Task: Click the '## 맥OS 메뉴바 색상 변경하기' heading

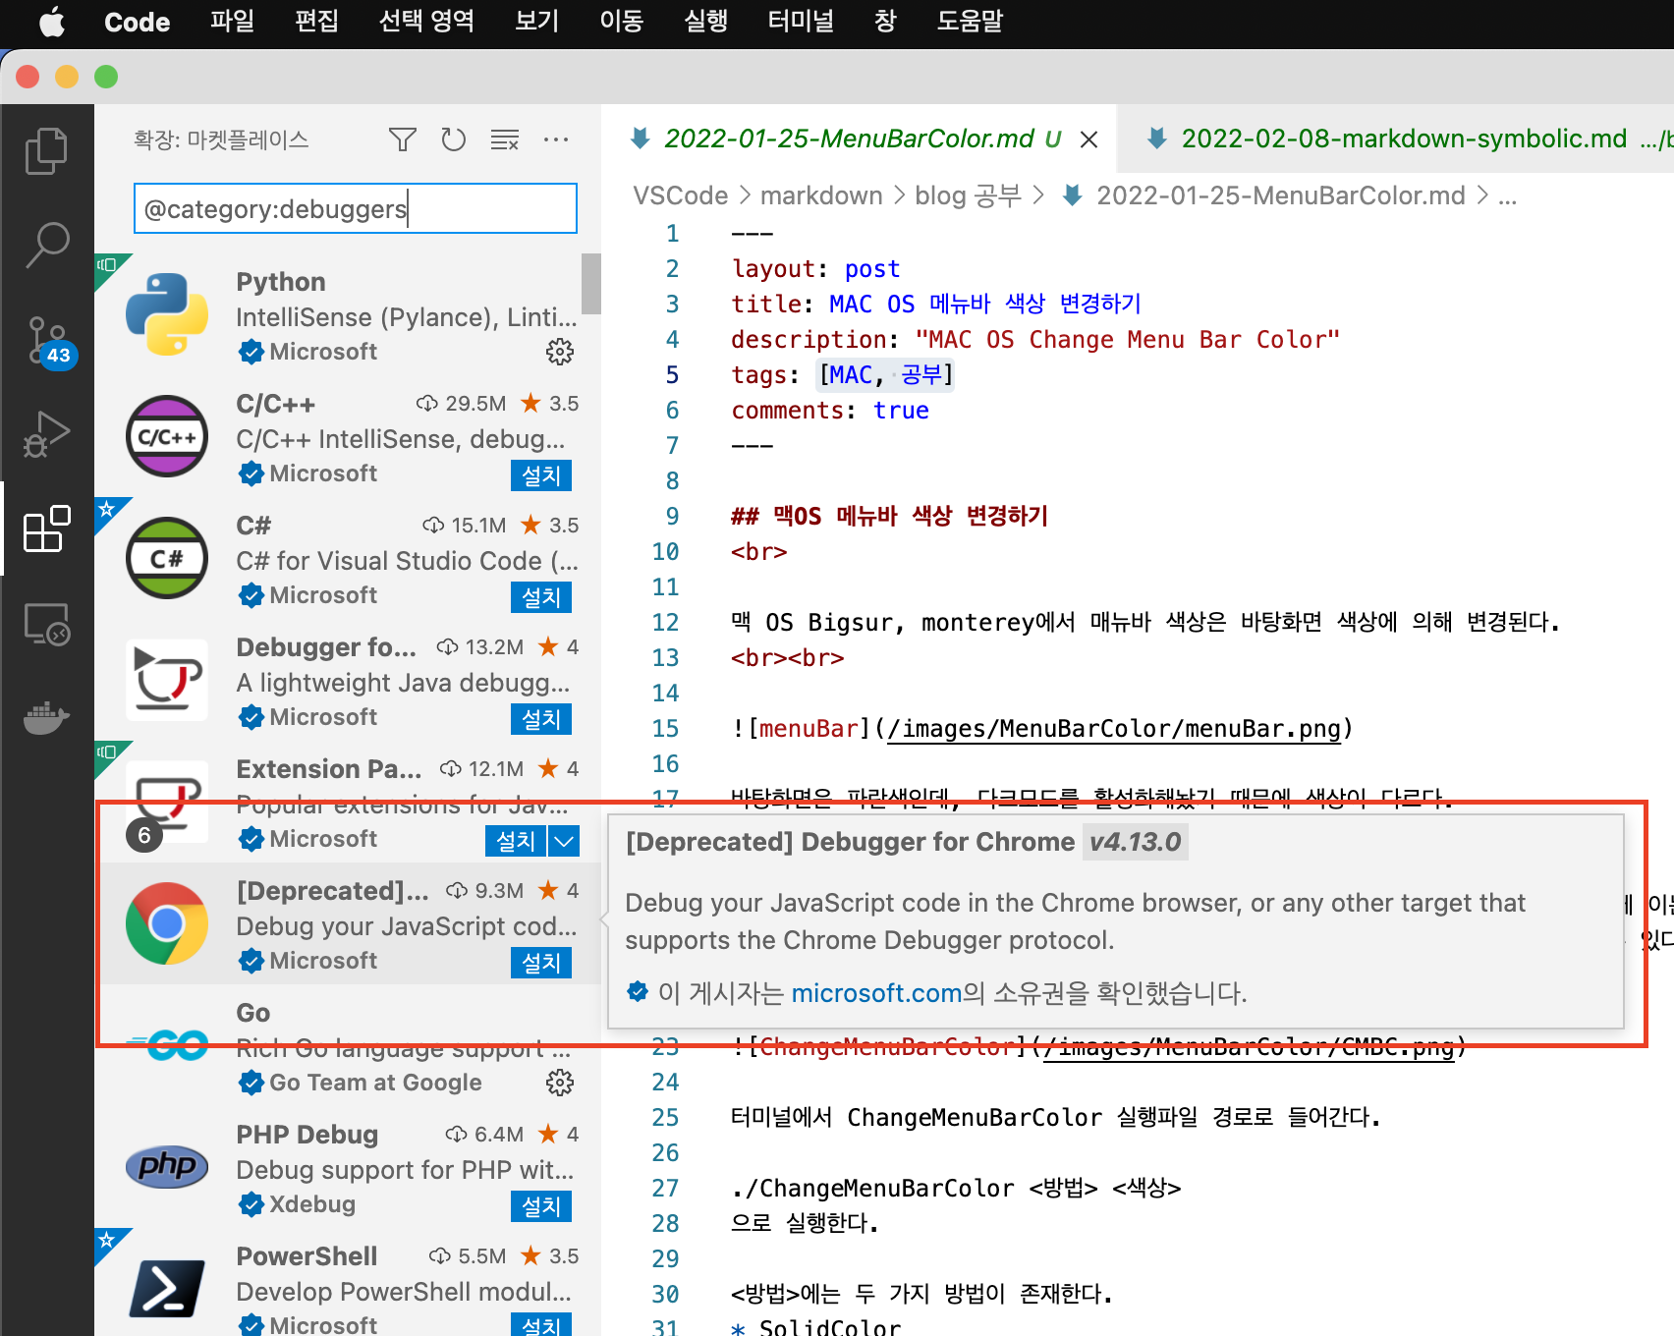Action: point(890,517)
